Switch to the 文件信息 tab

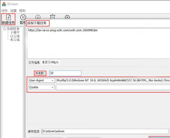tap(34, 63)
